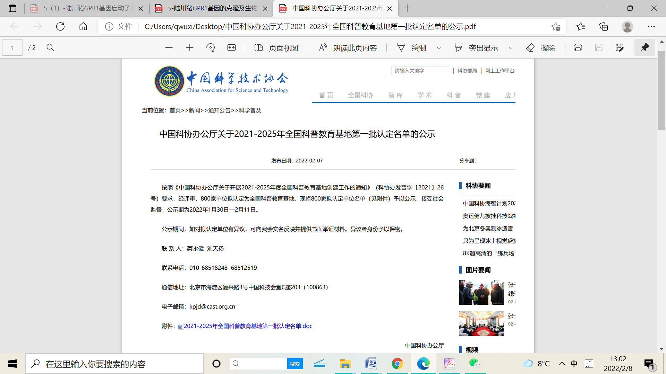This screenshot has width=666, height=374.
Task: Click the page number input field
Action: point(12,48)
